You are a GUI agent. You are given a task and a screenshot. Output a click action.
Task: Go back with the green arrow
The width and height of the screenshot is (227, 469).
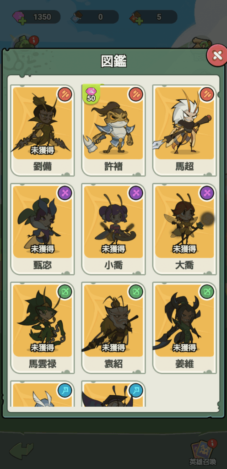[22, 451]
